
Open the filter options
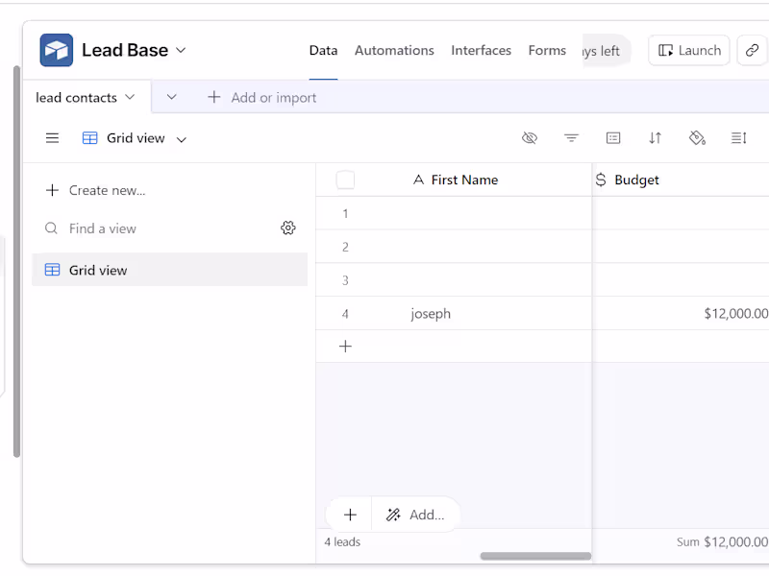(571, 137)
